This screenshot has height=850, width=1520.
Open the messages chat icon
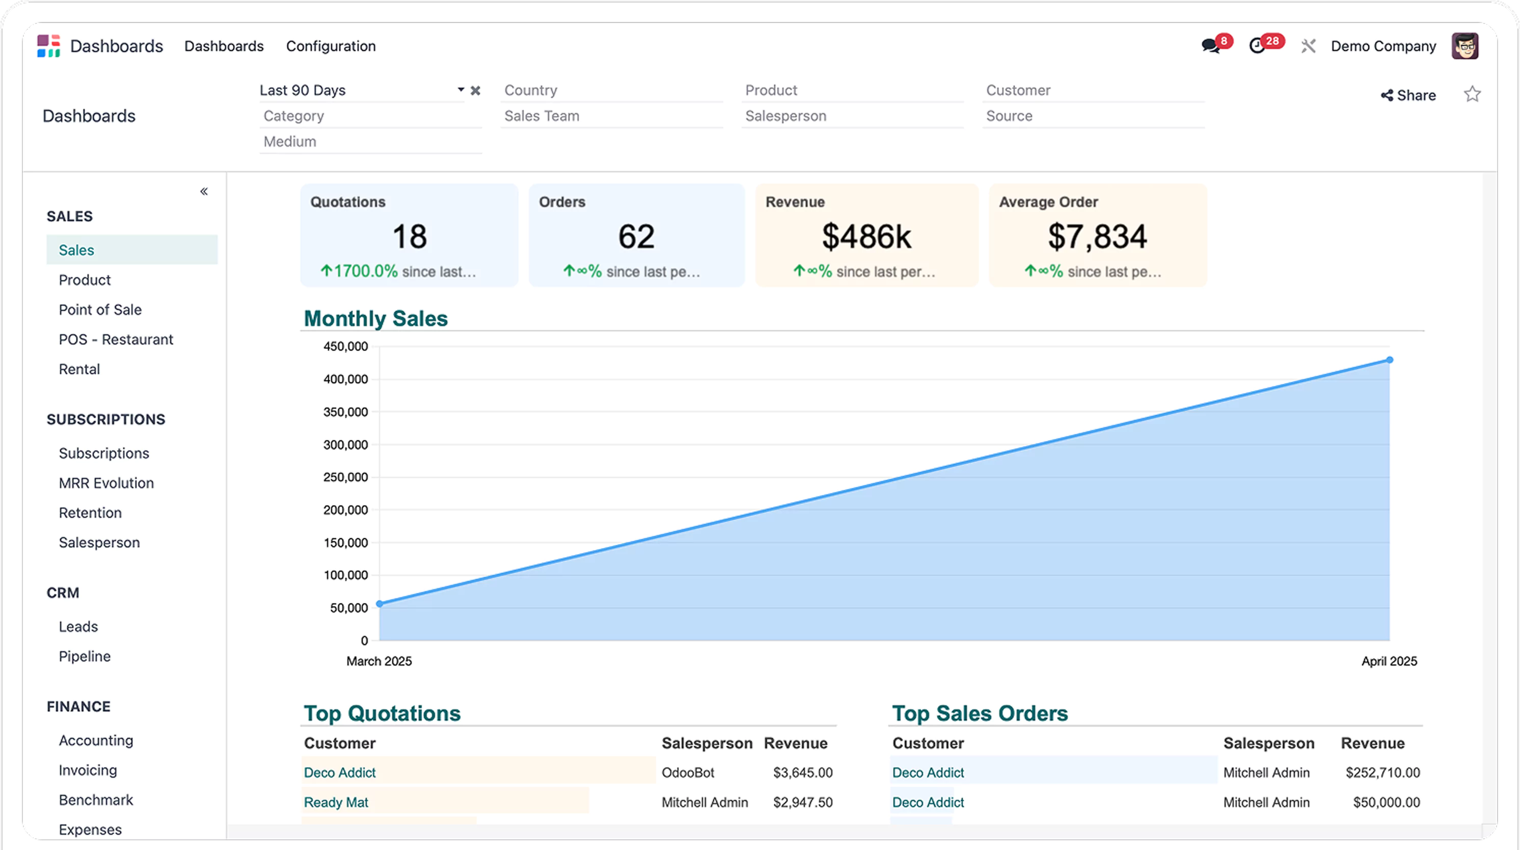click(x=1210, y=45)
